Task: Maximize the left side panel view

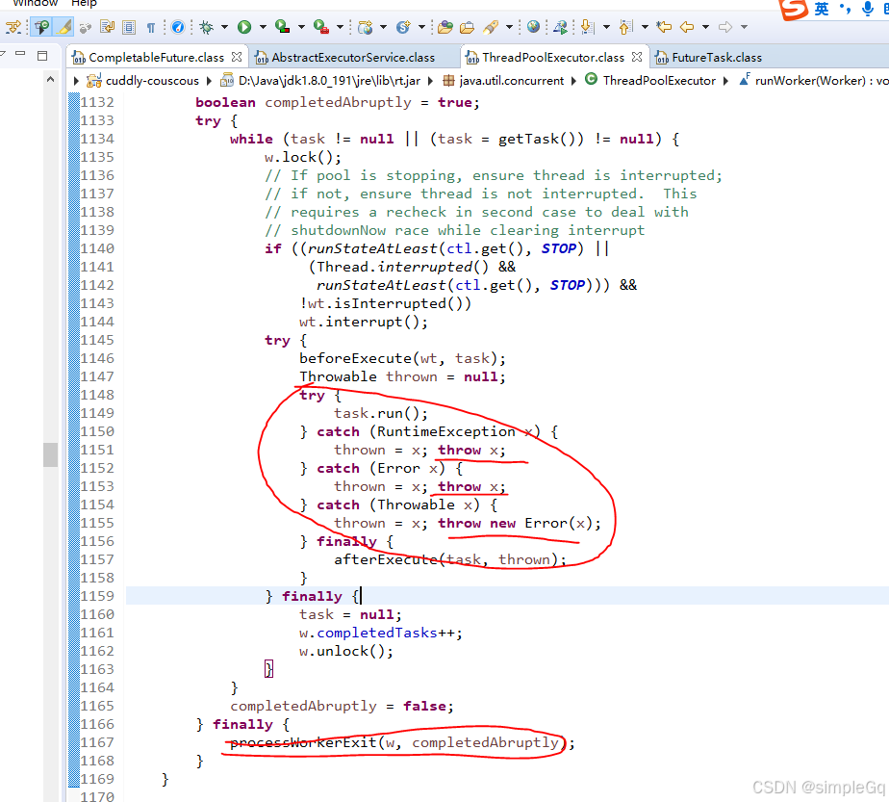Action: 42,55
